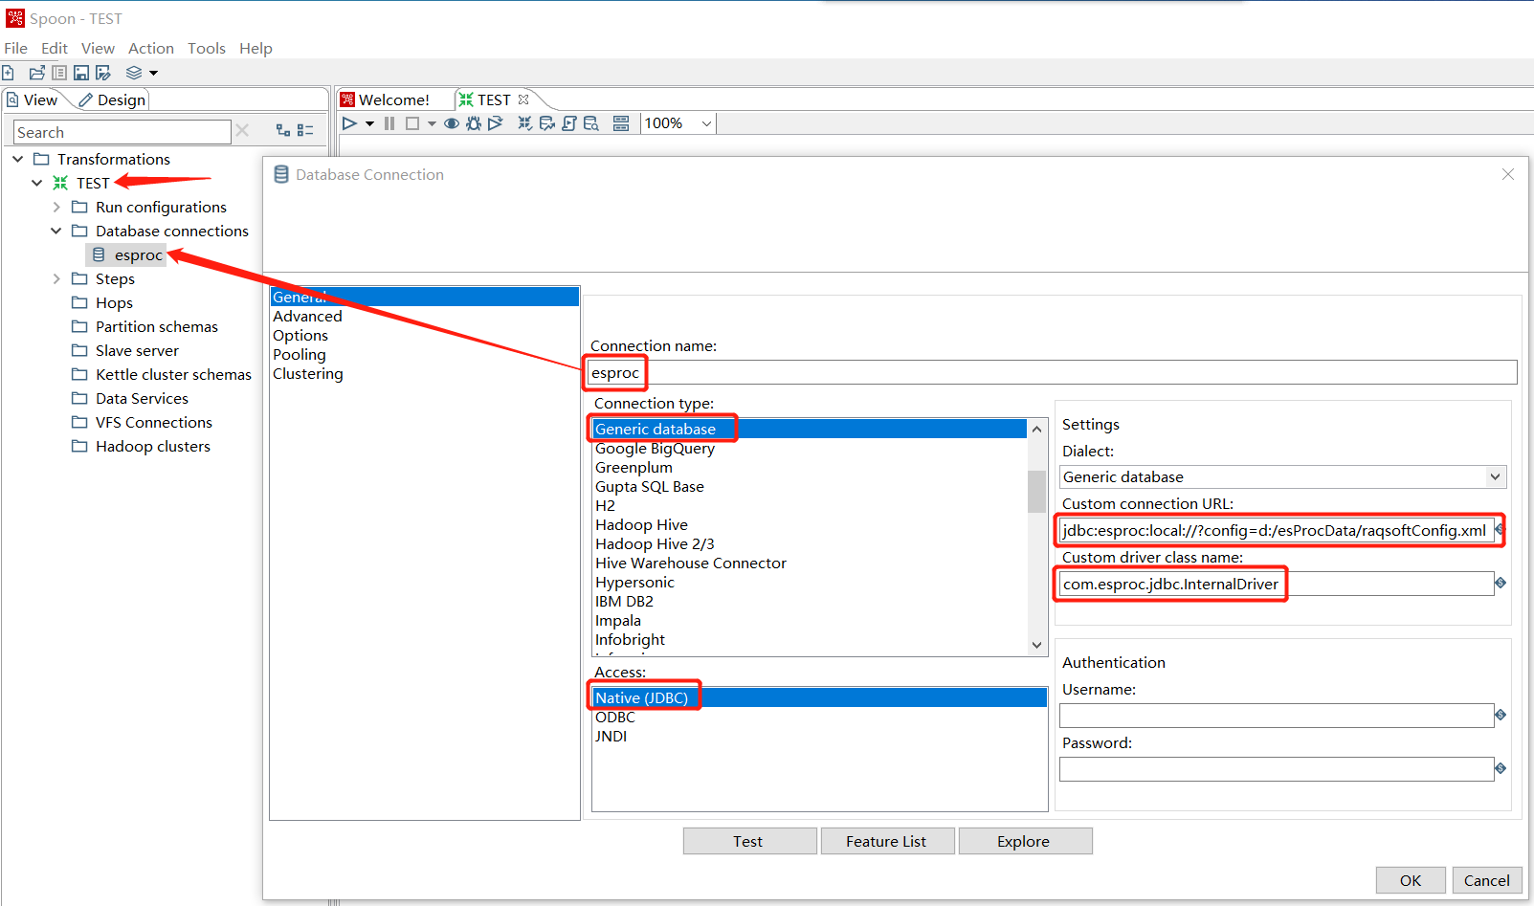Image resolution: width=1534 pixels, height=906 pixels.
Task: Click the show results grid icon
Action: click(621, 123)
